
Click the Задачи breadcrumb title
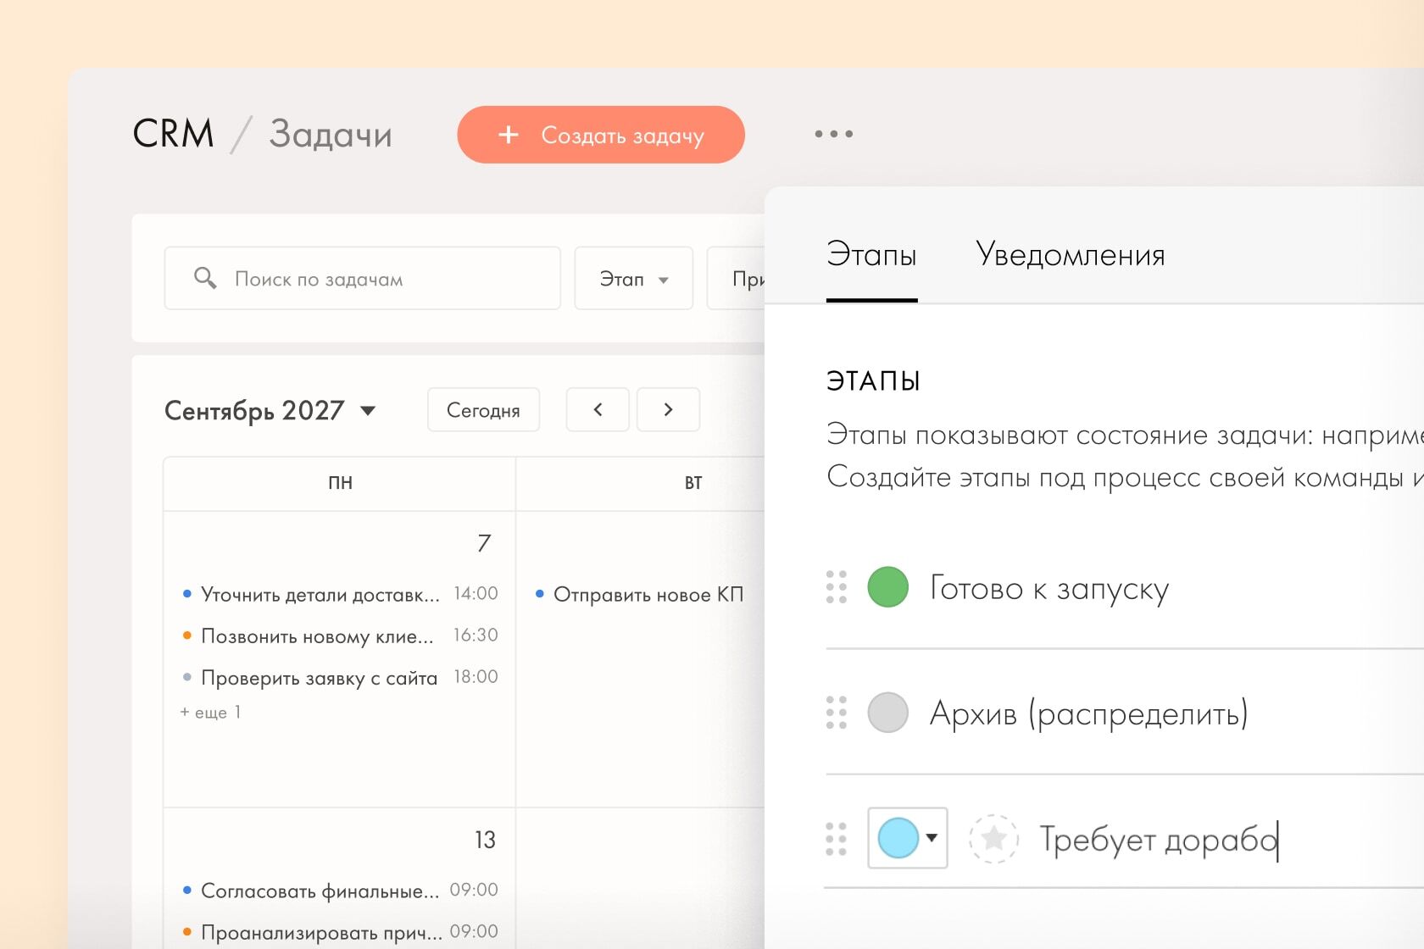pos(331,135)
